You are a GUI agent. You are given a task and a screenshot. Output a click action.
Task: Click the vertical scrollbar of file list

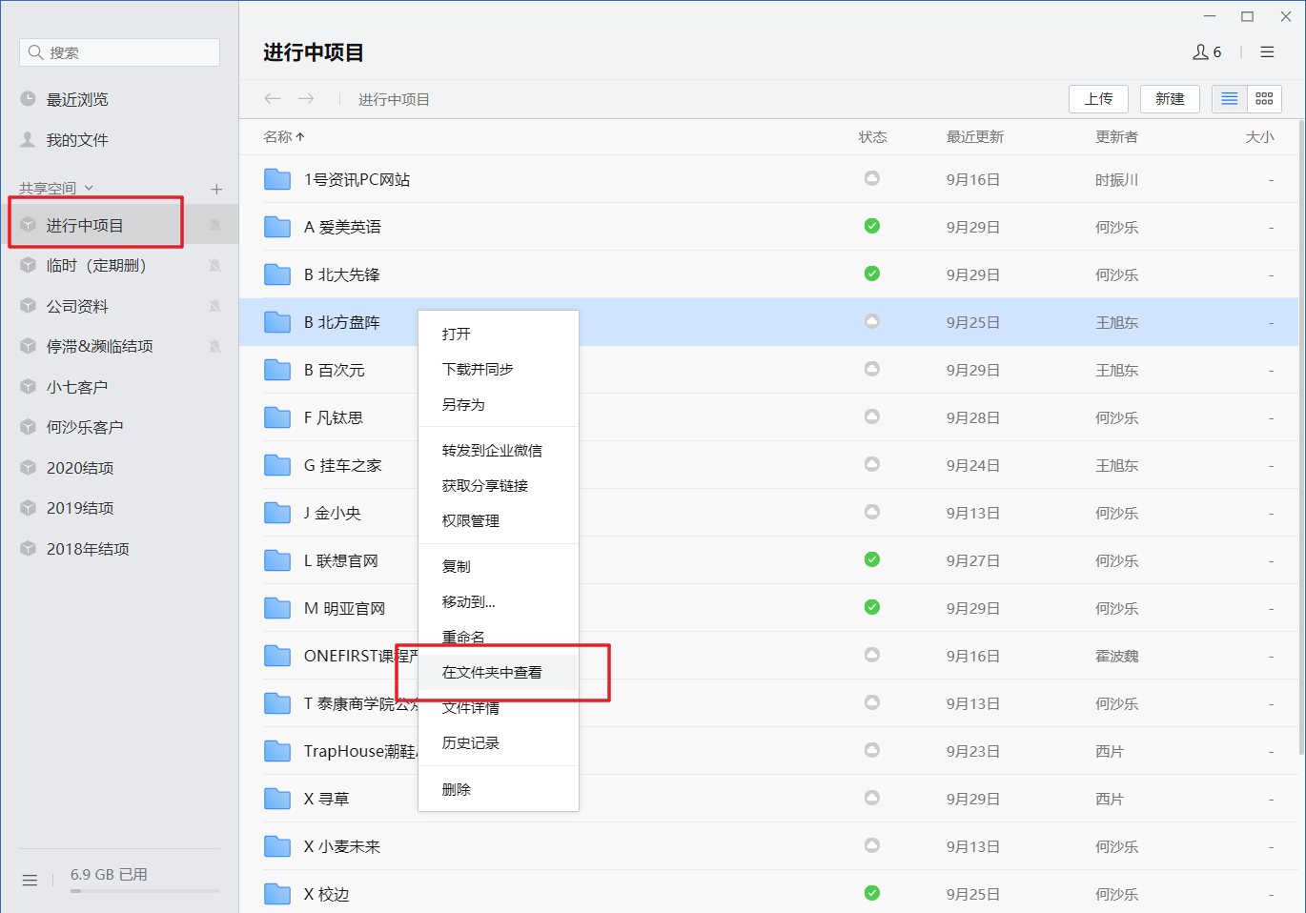pyautogui.click(x=1302, y=438)
